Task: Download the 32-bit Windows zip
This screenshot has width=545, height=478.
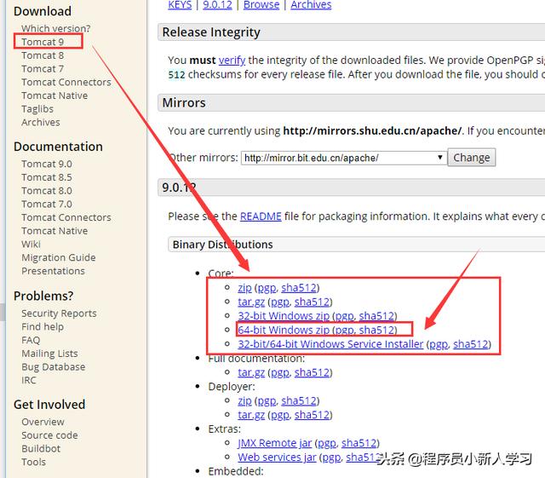Action: [x=284, y=316]
